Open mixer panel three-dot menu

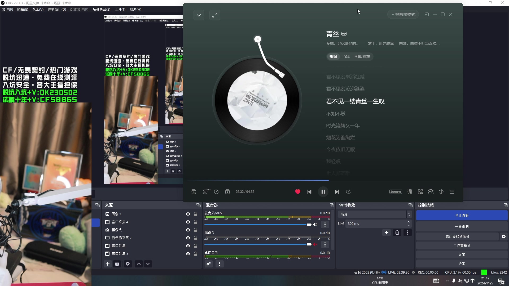coord(219,264)
